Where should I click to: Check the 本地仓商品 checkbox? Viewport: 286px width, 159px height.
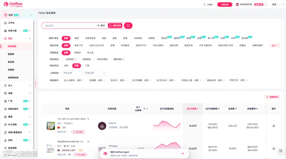pyautogui.click(x=94, y=59)
